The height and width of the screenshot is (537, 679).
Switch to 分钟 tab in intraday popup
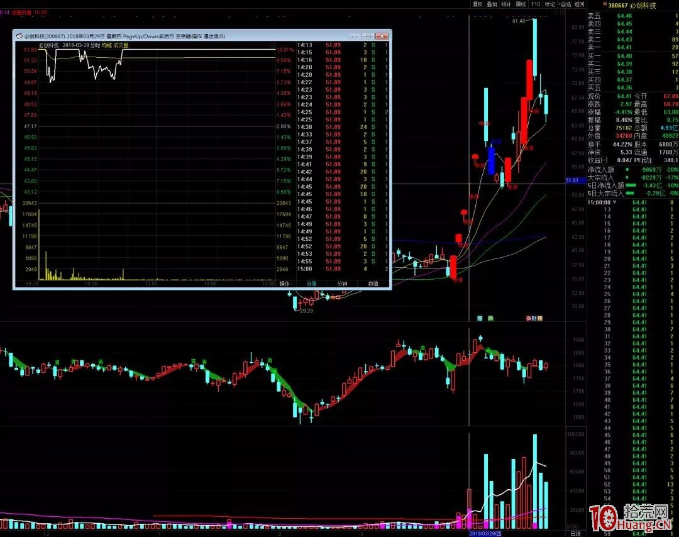click(342, 284)
